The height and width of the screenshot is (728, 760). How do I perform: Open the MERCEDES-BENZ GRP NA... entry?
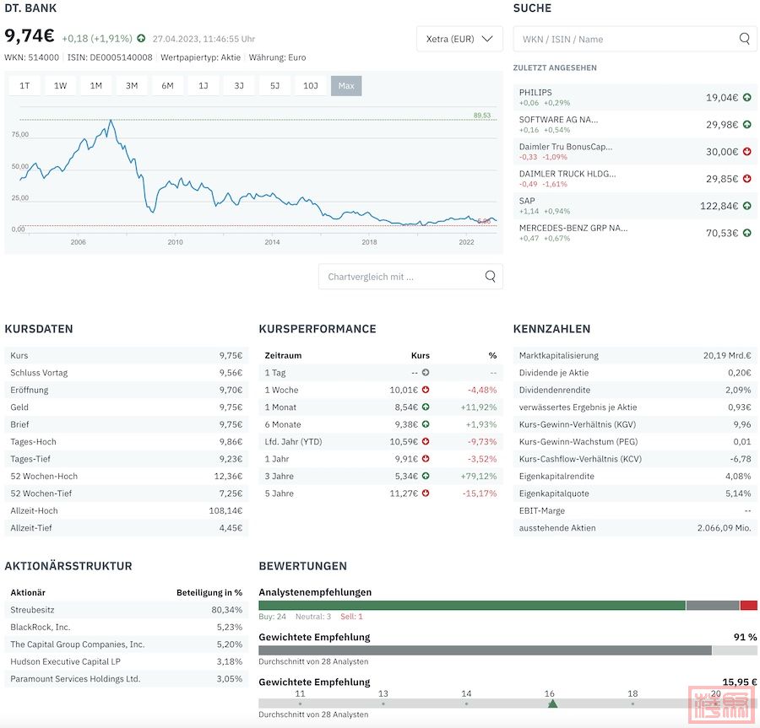[635, 233]
